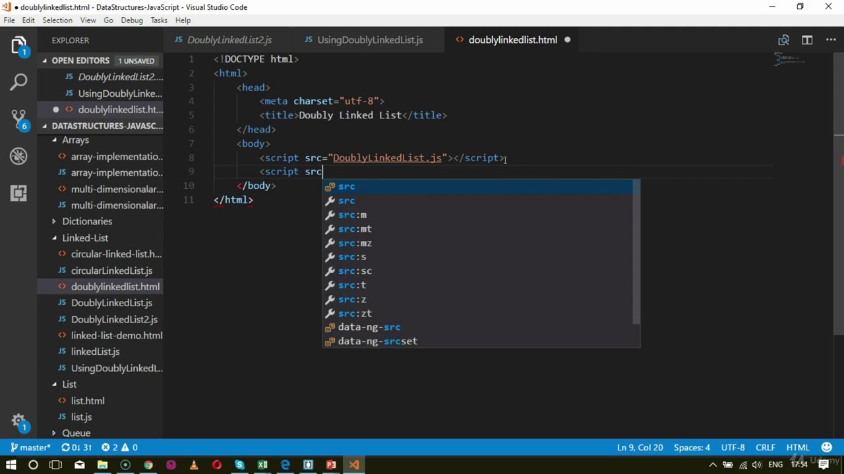Close the unsaved doublylinkedlist.html tab dot
The image size is (844, 474).
click(x=567, y=40)
